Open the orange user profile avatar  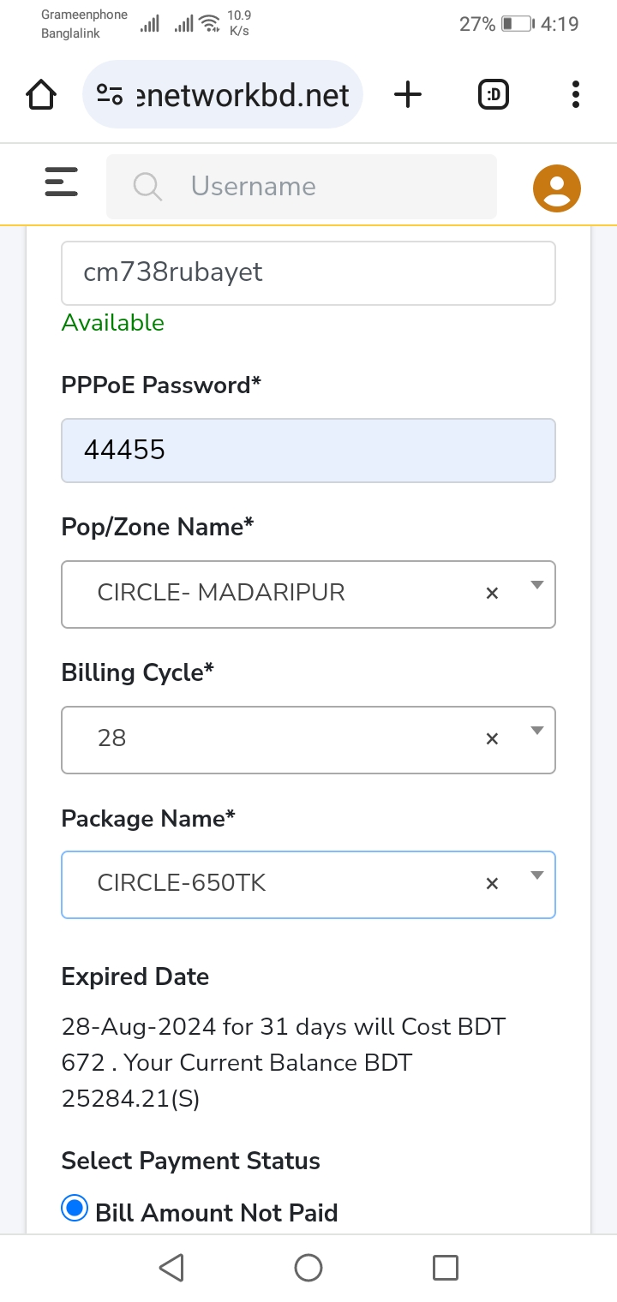coord(557,188)
